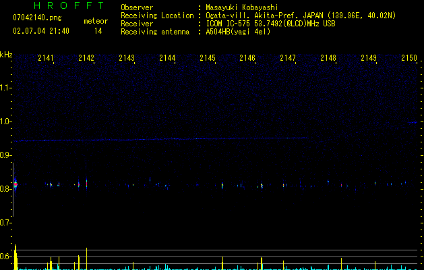
Task: Click the 2147 time marker
Action: [x=288, y=58]
